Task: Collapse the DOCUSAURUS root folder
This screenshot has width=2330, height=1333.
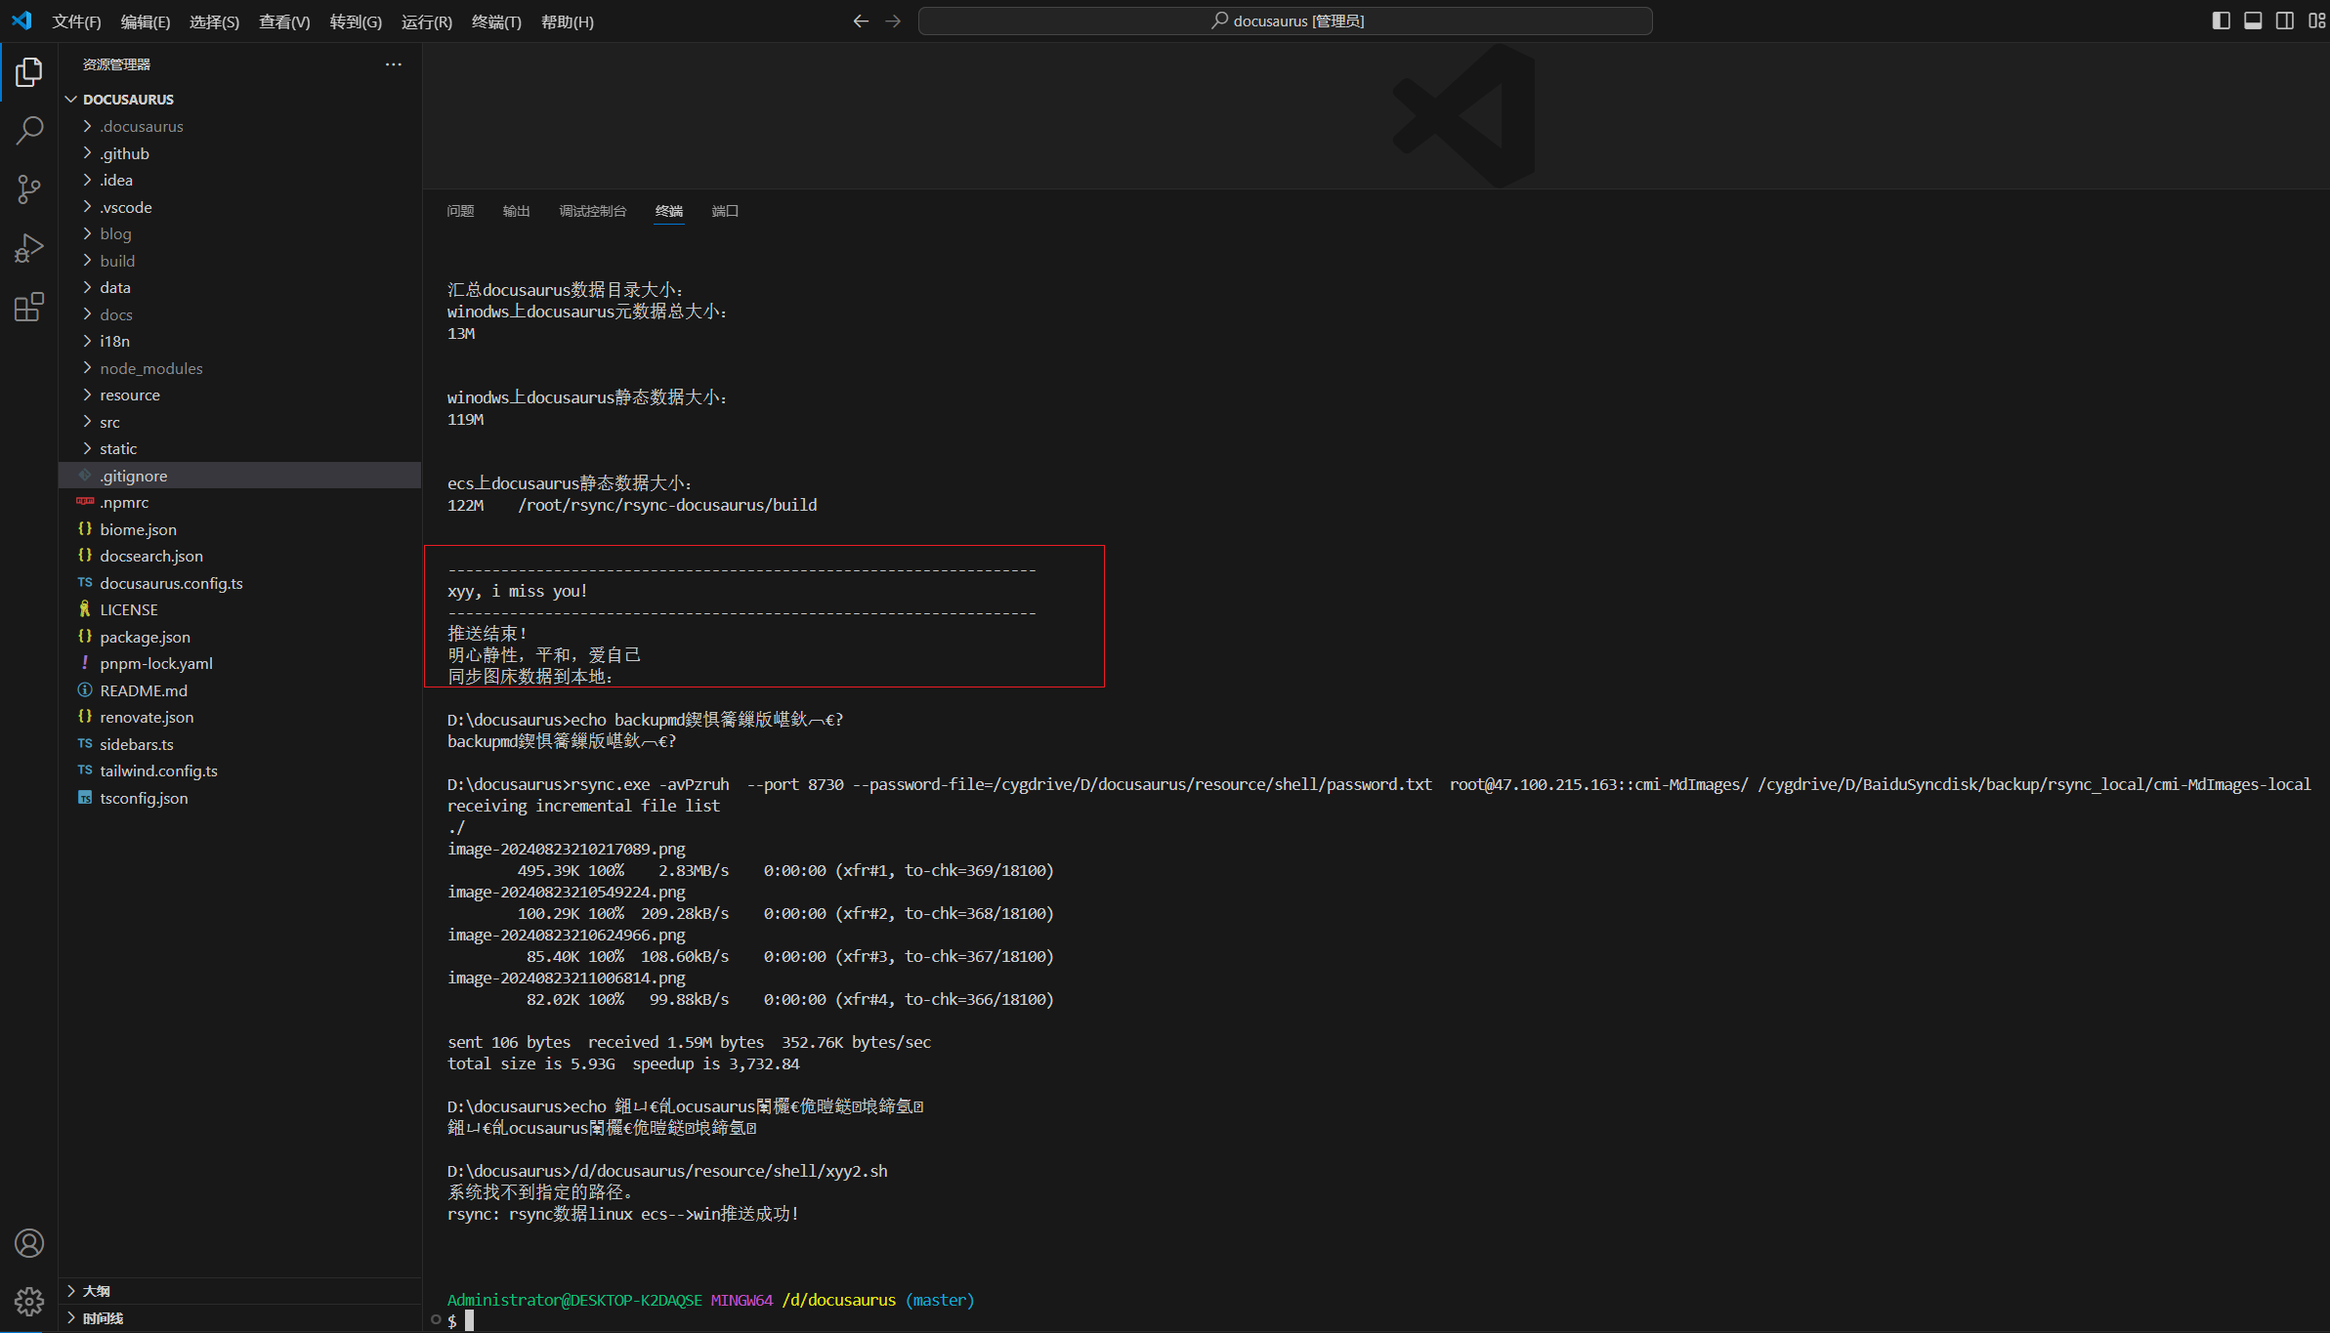Action: [239, 100]
